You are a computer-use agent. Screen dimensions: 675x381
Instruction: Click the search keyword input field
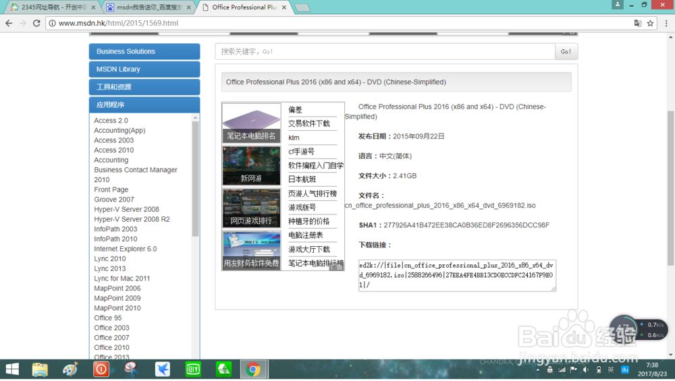(x=385, y=52)
